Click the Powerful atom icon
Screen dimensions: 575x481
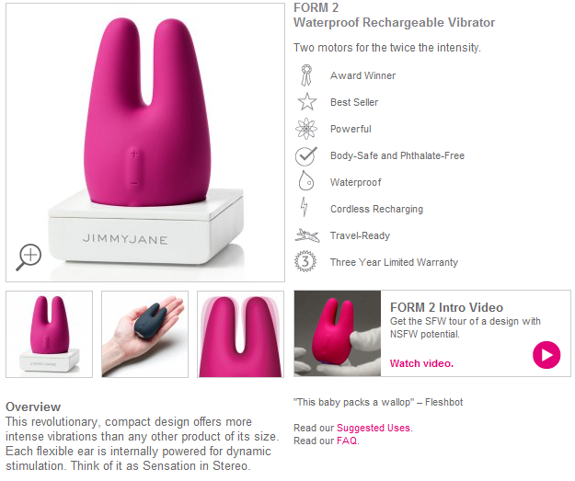305,129
